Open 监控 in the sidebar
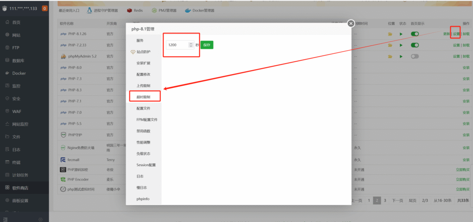 coord(16,86)
